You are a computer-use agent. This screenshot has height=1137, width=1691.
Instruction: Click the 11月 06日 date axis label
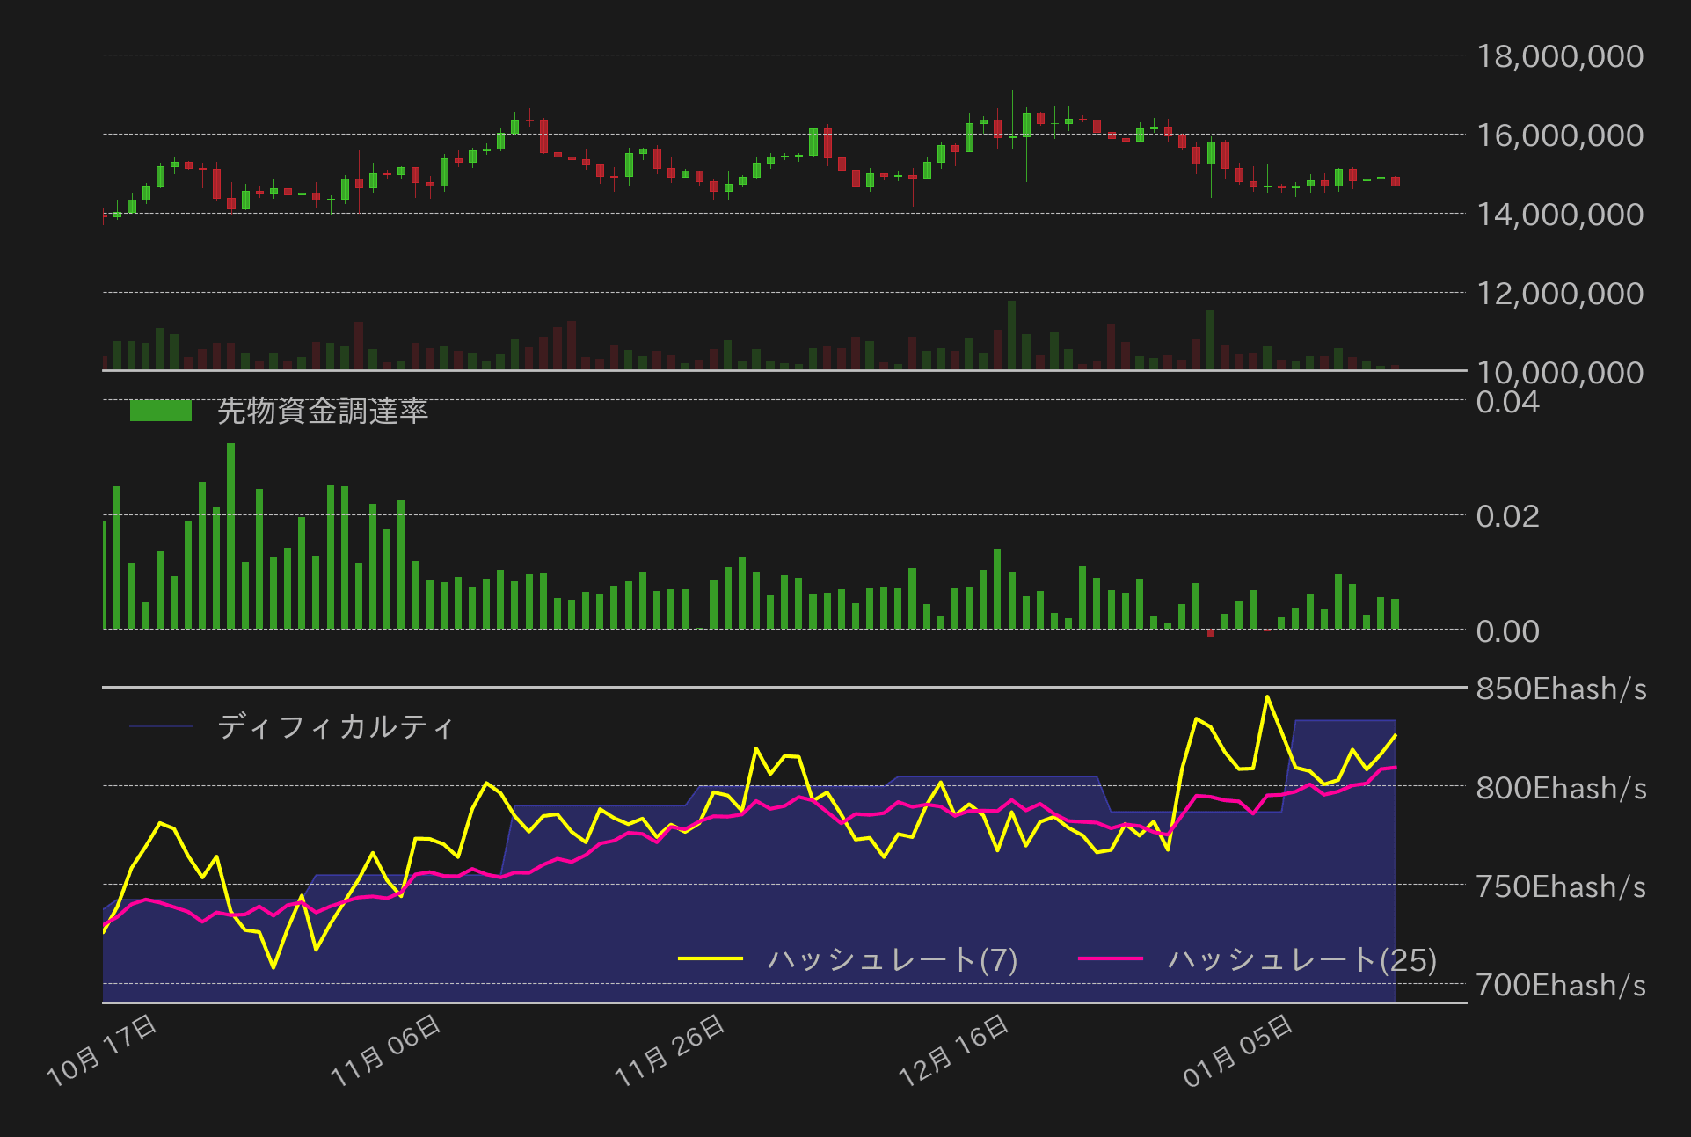click(x=385, y=1050)
